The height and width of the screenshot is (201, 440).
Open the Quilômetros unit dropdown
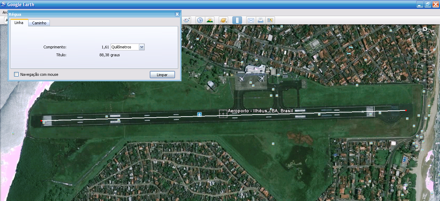pos(142,47)
